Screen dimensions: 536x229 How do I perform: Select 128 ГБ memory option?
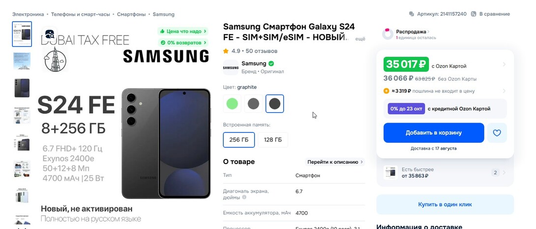pyautogui.click(x=273, y=140)
